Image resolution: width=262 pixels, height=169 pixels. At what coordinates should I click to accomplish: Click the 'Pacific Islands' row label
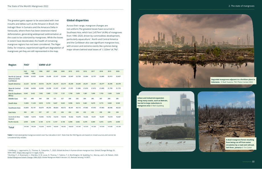coord(13,122)
